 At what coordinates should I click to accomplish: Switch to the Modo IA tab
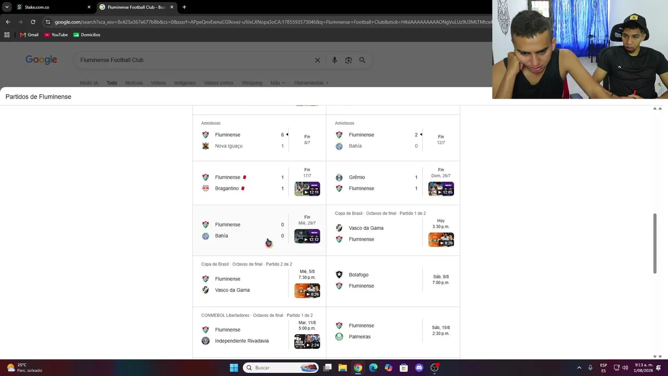click(x=89, y=83)
